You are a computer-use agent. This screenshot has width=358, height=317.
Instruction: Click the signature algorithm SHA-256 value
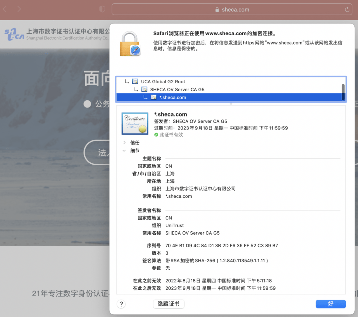[x=216, y=261]
